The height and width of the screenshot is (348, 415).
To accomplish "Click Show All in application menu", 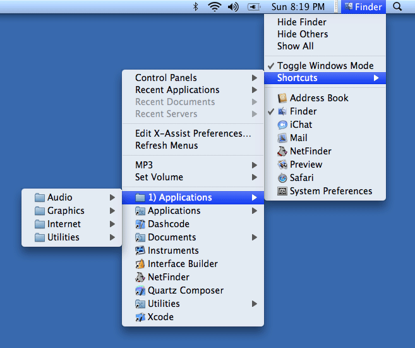I will point(295,46).
